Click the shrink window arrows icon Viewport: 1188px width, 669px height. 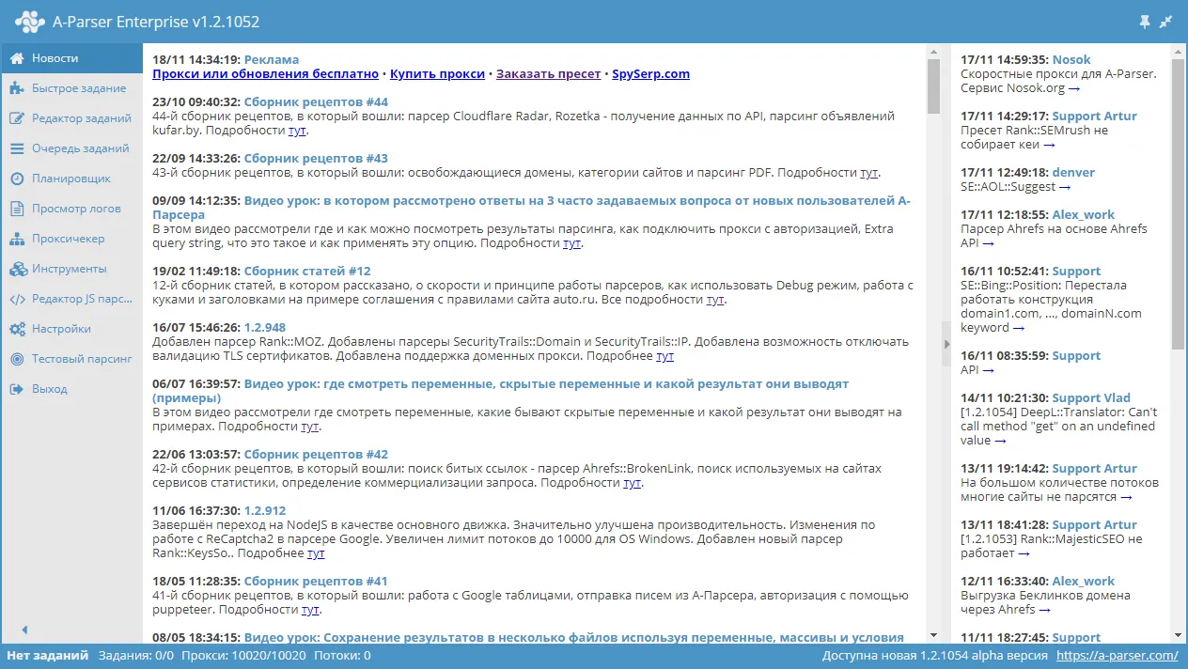click(x=1166, y=21)
